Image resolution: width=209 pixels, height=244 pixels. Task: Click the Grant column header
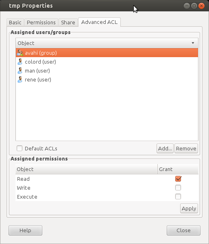(x=178, y=169)
